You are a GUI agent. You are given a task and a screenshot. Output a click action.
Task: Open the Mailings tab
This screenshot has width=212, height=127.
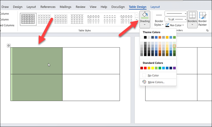pos(66,7)
